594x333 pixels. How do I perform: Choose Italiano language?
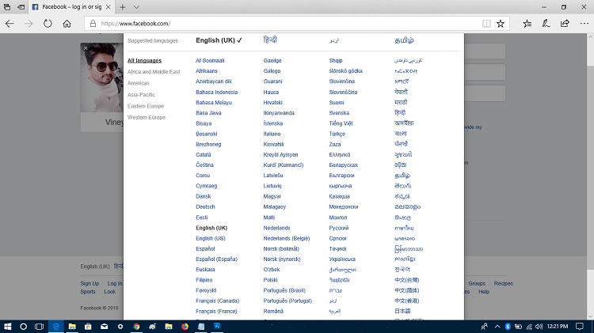coord(272,134)
